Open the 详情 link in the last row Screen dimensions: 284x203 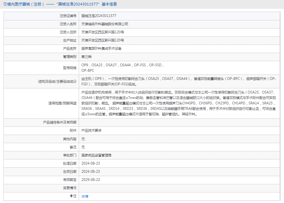point(85,197)
